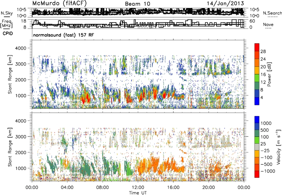
Task: Select the Power [dB] colorbar title
Action: point(269,74)
